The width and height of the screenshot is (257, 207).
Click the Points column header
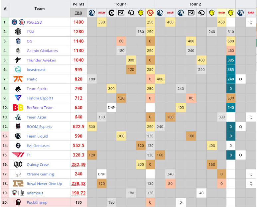tap(78, 4)
